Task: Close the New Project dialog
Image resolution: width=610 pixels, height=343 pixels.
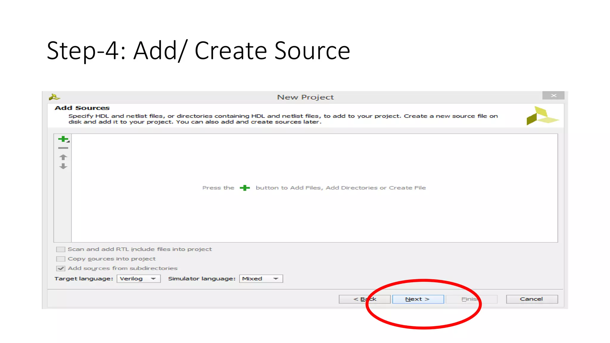Action: (553, 96)
